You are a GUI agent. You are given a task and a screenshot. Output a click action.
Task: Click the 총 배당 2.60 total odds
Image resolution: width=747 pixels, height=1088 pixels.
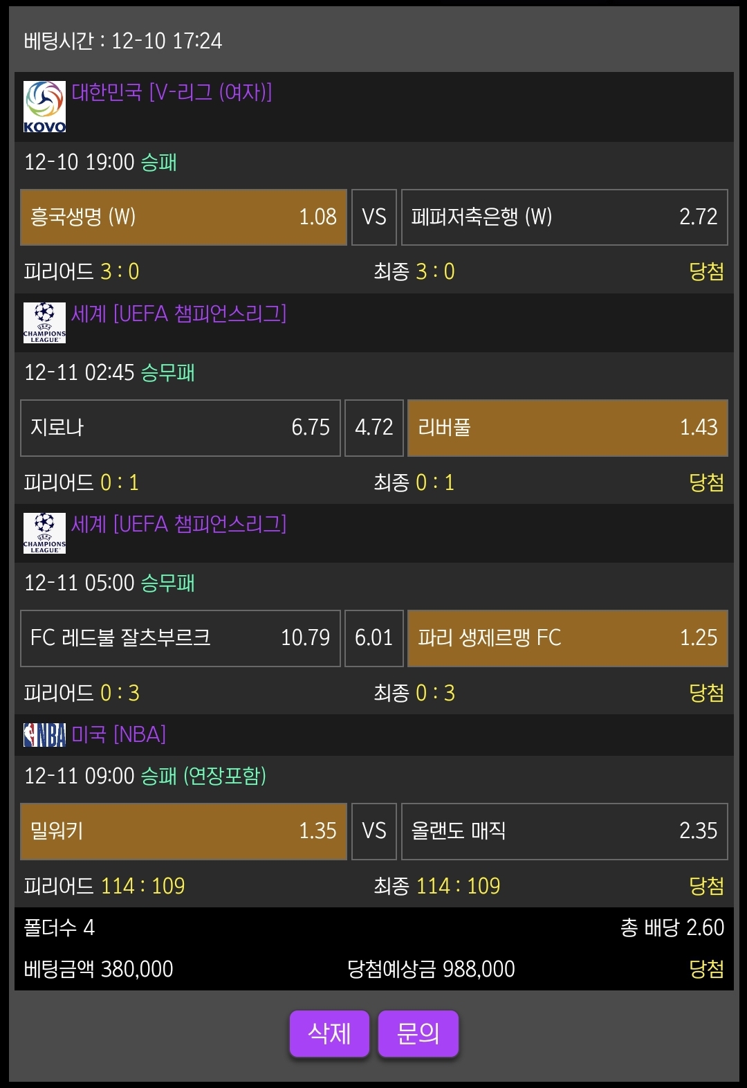point(672,927)
